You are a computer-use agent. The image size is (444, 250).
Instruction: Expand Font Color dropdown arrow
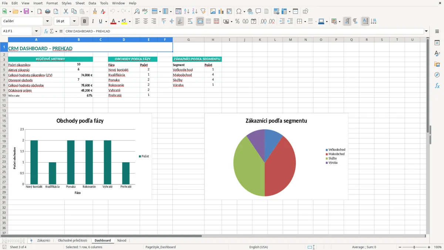pyautogui.click(x=119, y=21)
